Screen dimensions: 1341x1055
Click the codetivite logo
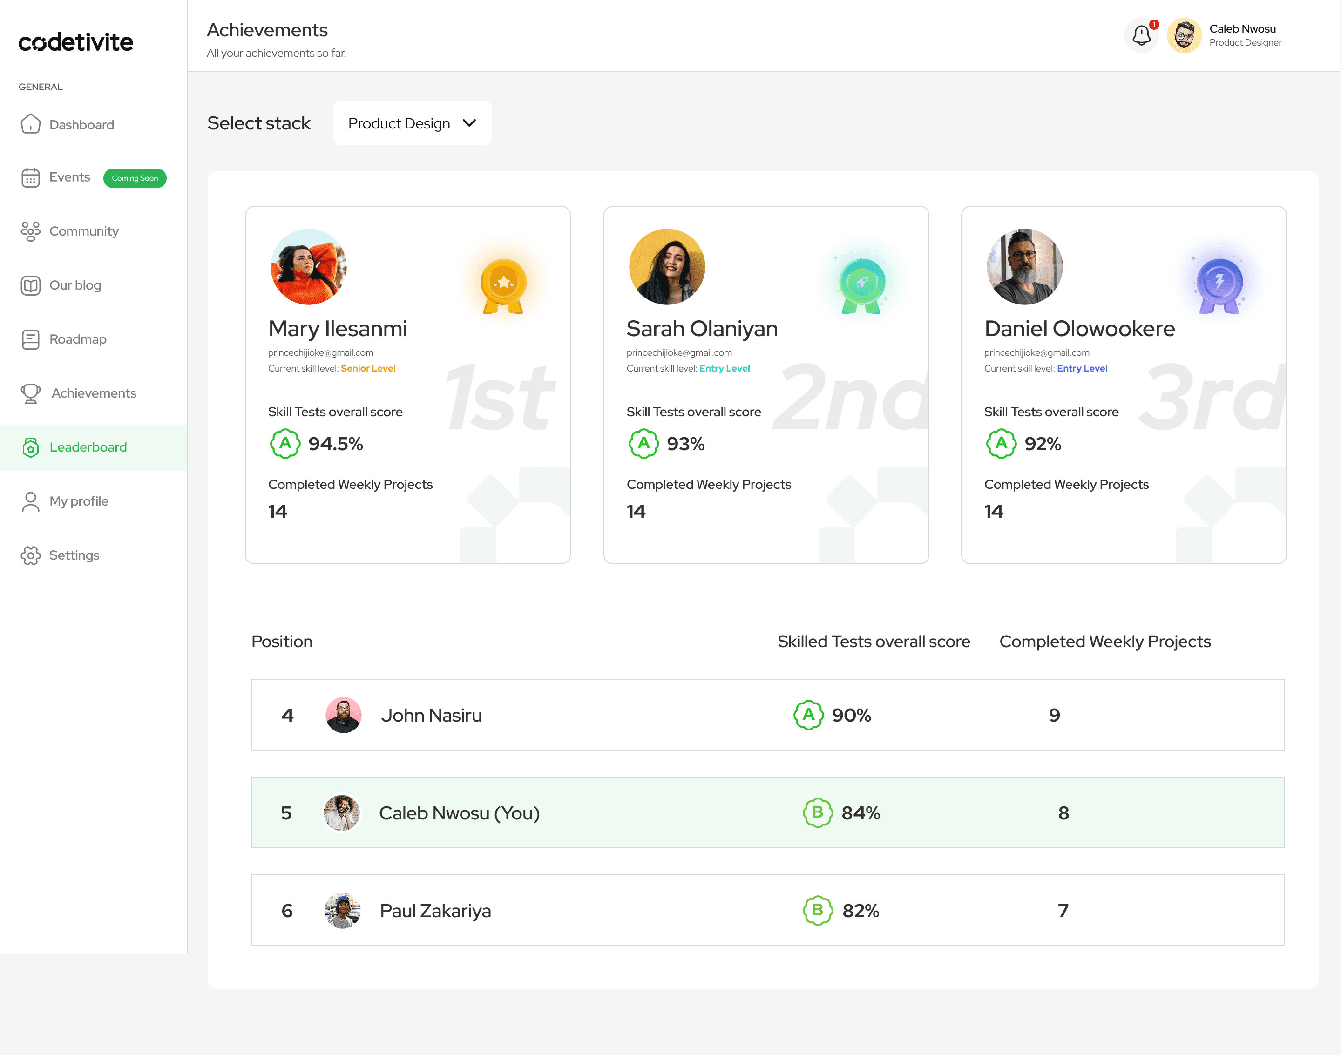[x=75, y=42]
